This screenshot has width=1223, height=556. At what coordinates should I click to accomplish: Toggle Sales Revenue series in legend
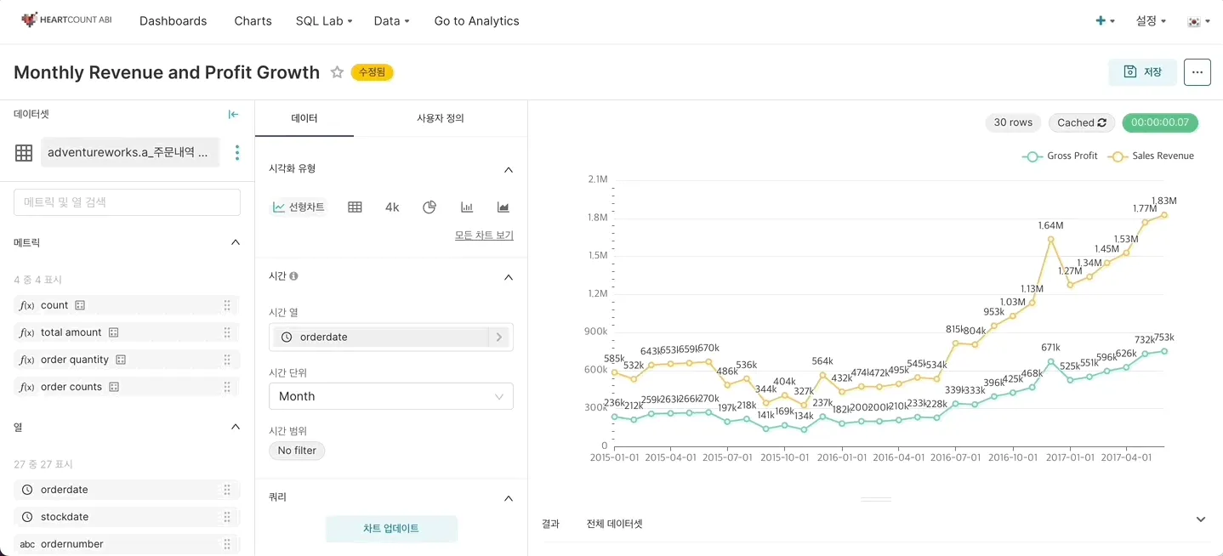(x=1152, y=156)
